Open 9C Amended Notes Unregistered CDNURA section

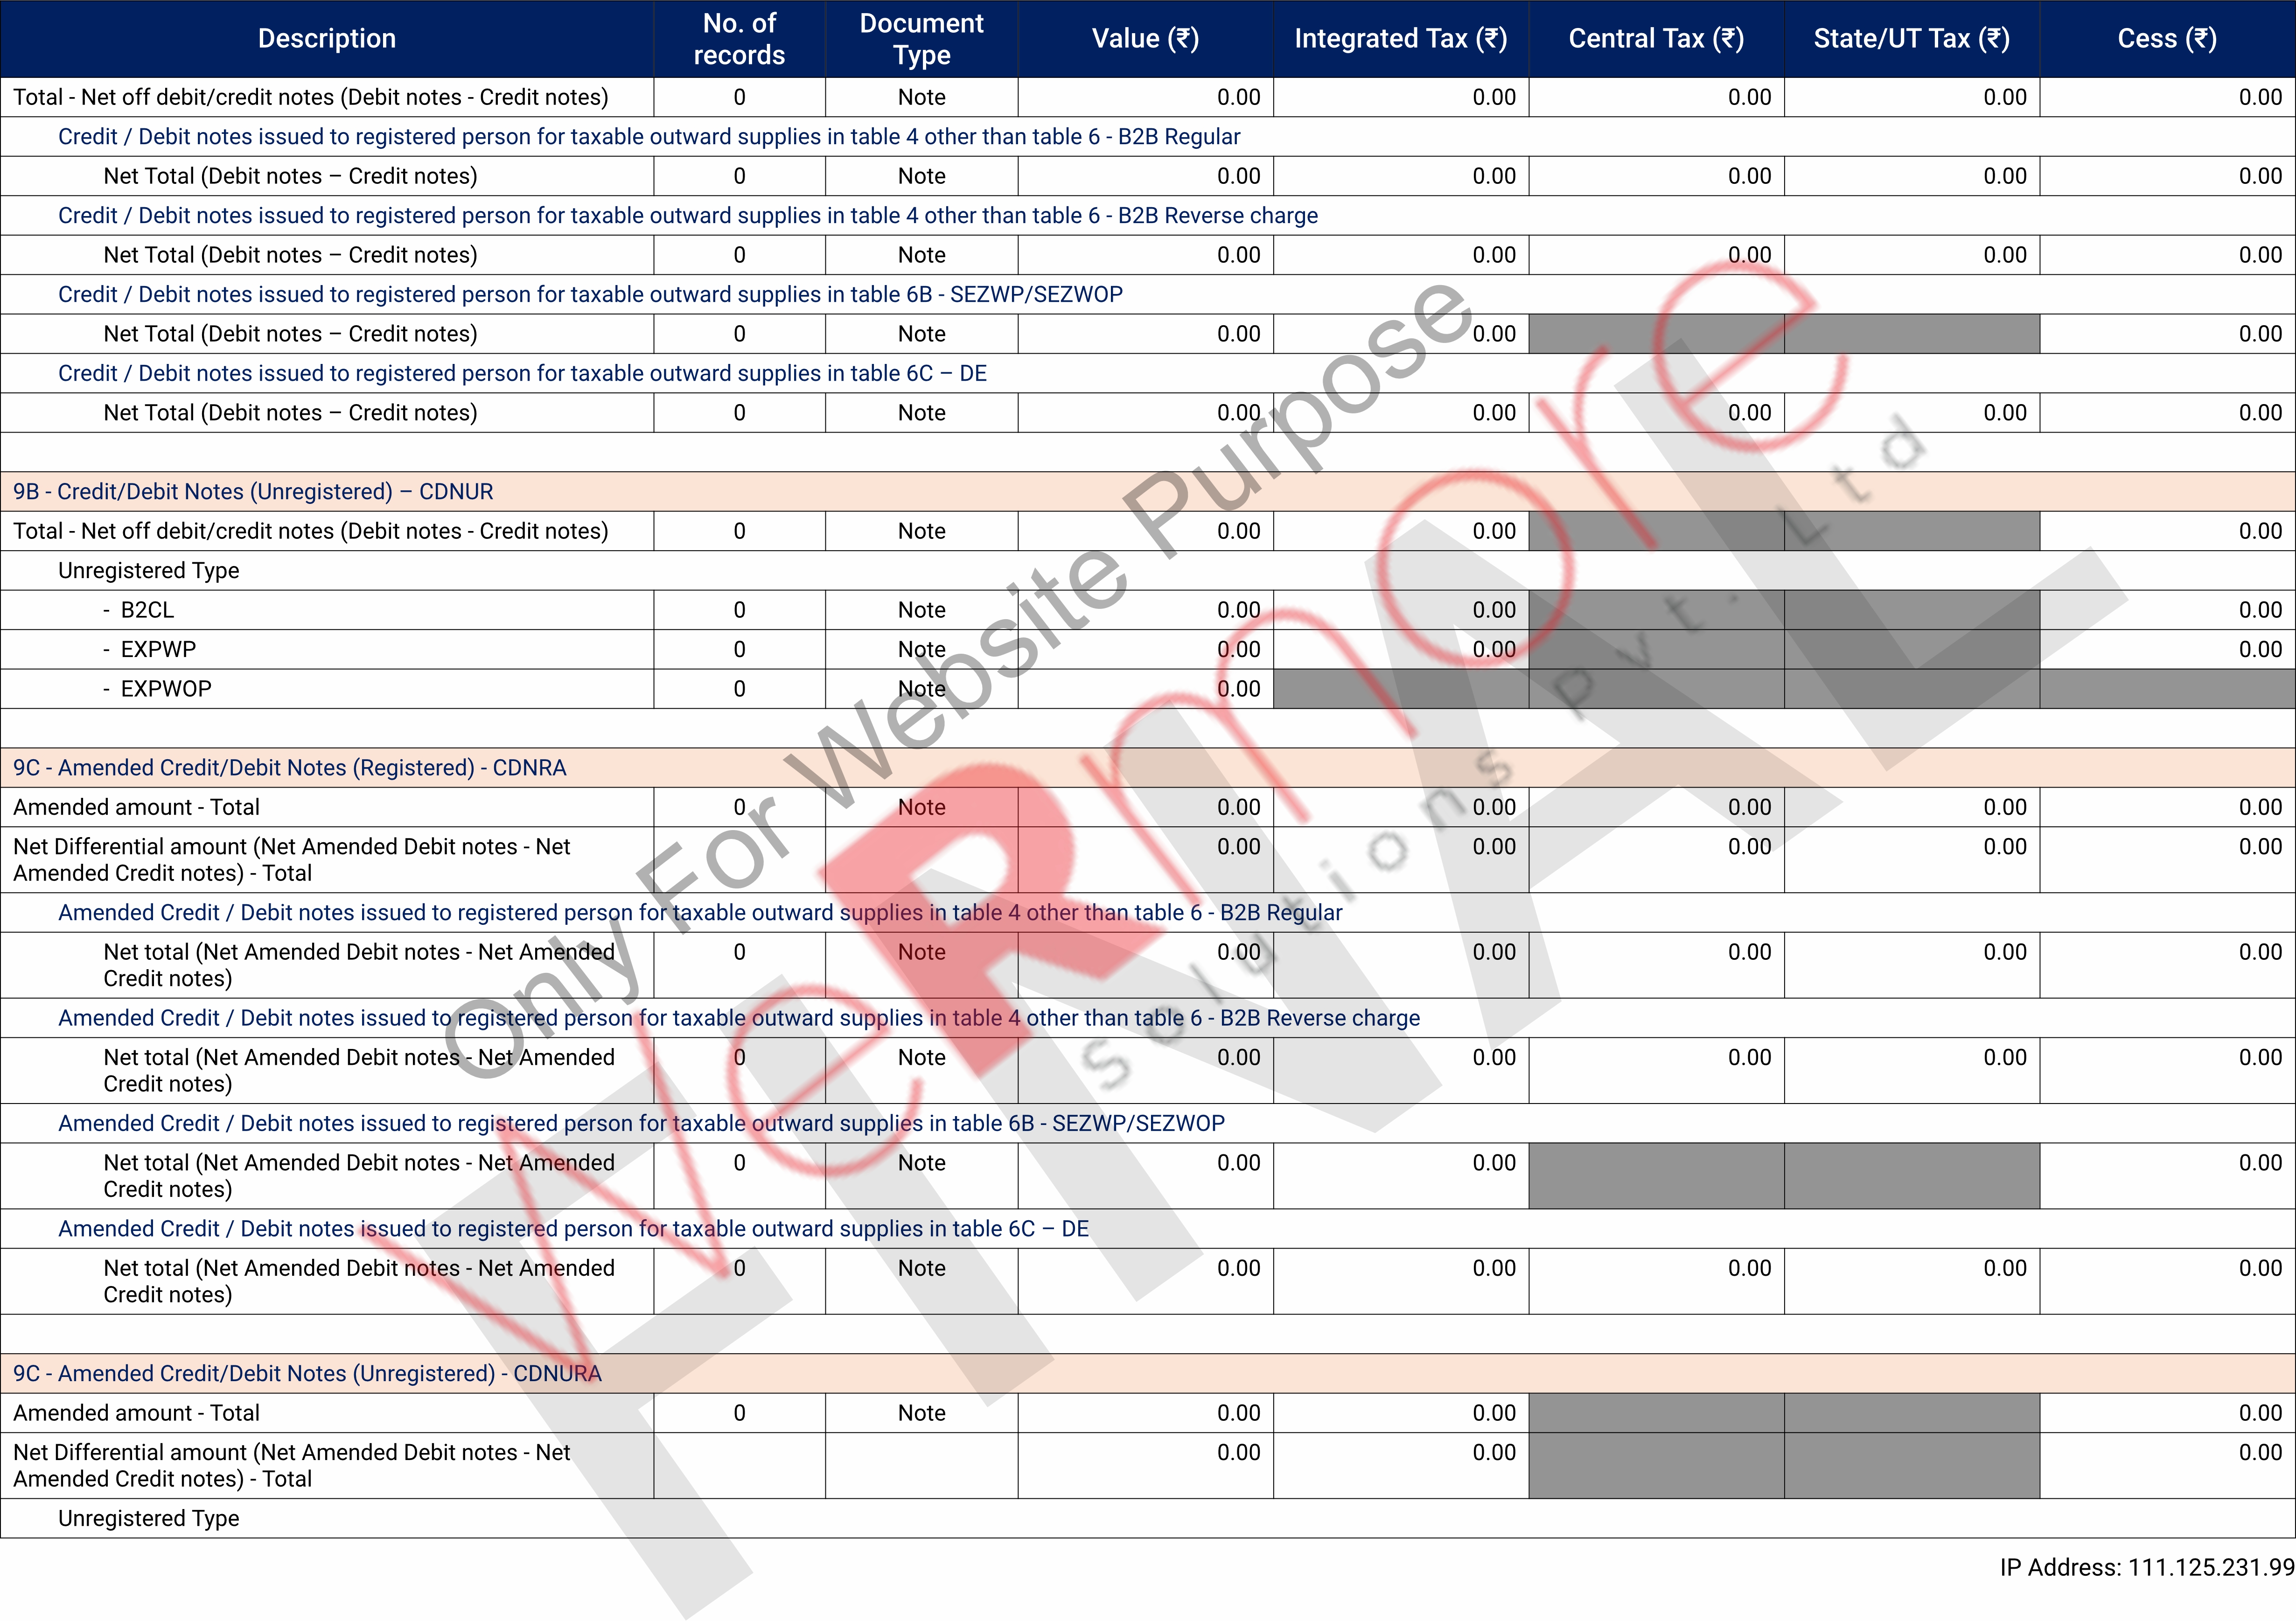click(x=307, y=1374)
